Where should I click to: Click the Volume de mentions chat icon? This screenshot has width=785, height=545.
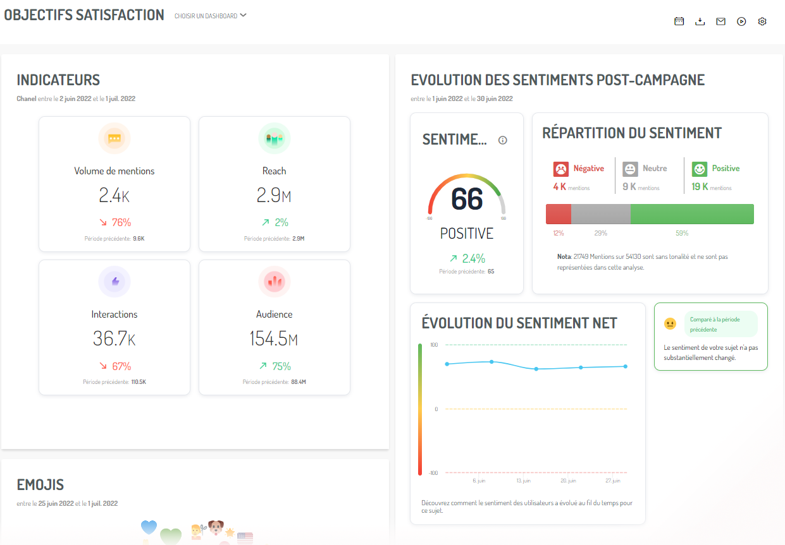pyautogui.click(x=114, y=138)
